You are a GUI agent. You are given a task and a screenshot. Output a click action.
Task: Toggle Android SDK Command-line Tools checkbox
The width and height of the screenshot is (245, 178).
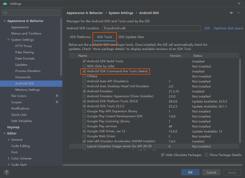pos(84,71)
